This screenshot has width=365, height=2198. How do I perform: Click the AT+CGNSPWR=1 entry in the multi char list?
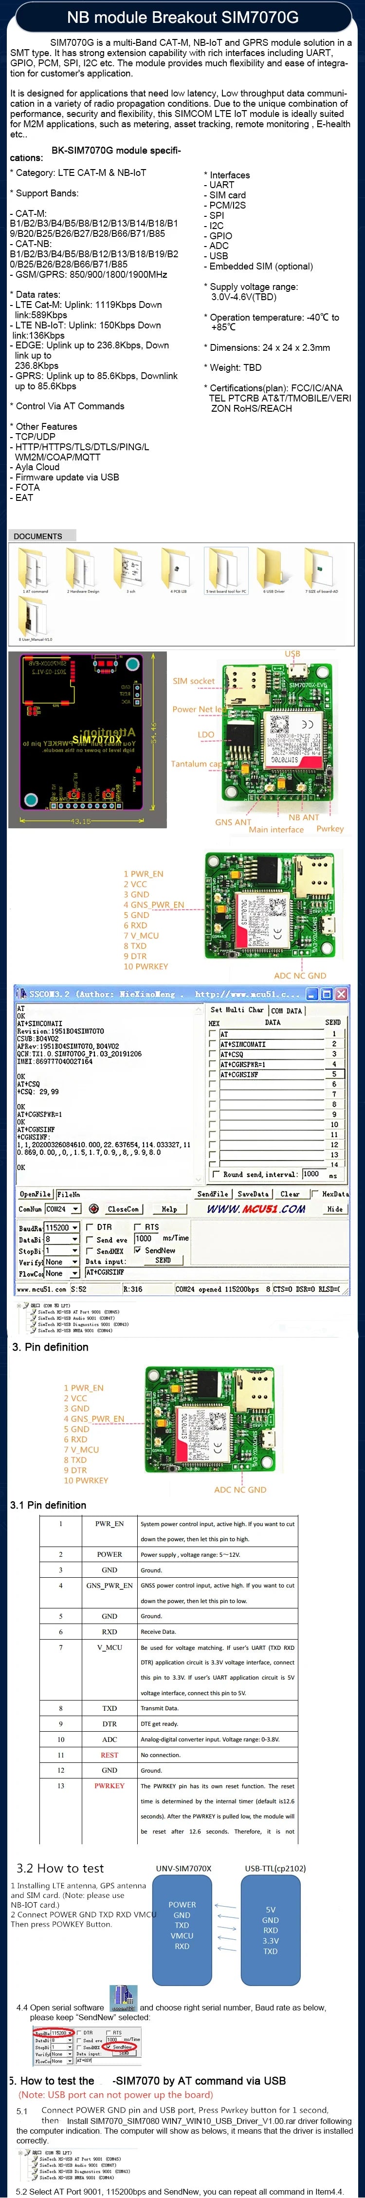coord(271,1064)
